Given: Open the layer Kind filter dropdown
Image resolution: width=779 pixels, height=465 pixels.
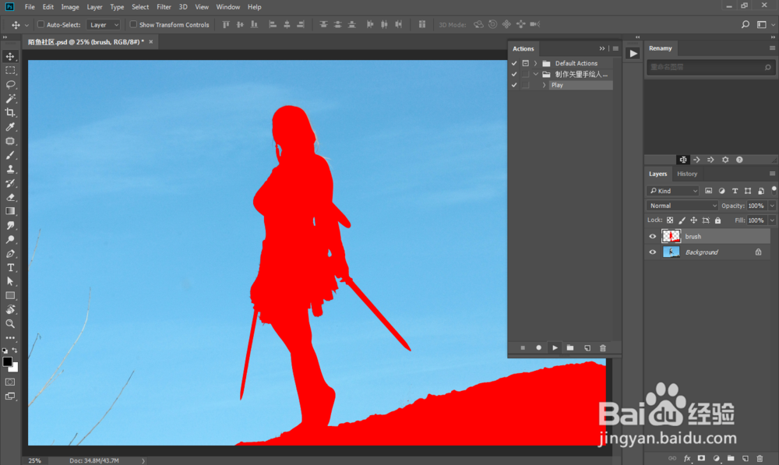Looking at the screenshot, I should (673, 191).
